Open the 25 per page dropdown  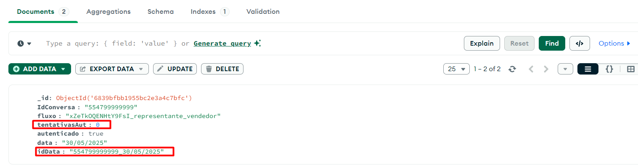456,69
